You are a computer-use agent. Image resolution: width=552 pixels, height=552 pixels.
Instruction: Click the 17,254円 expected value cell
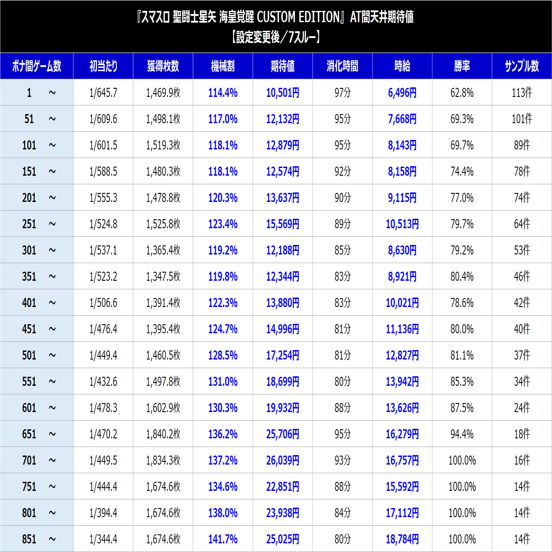(x=283, y=355)
